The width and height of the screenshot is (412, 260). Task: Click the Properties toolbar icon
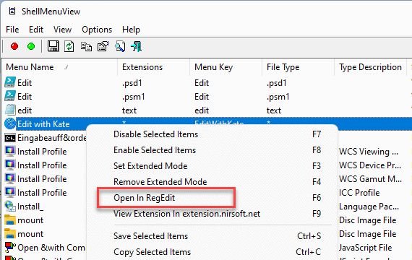pos(103,46)
